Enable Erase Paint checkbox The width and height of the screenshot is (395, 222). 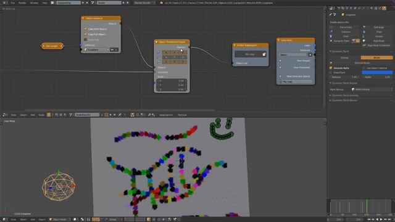(331, 73)
